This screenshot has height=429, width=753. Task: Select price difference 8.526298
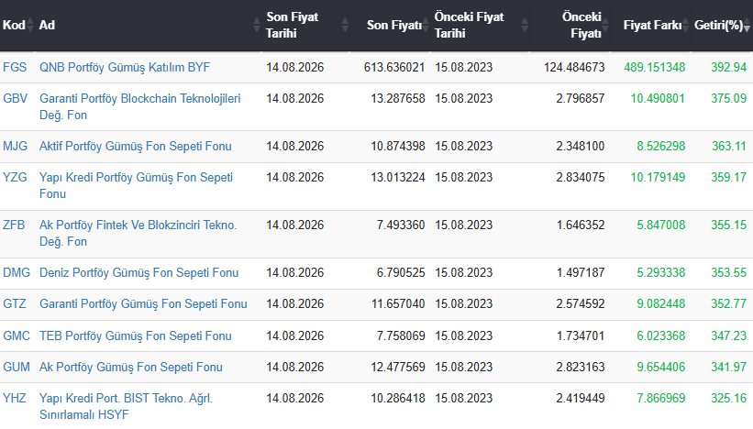(x=660, y=146)
